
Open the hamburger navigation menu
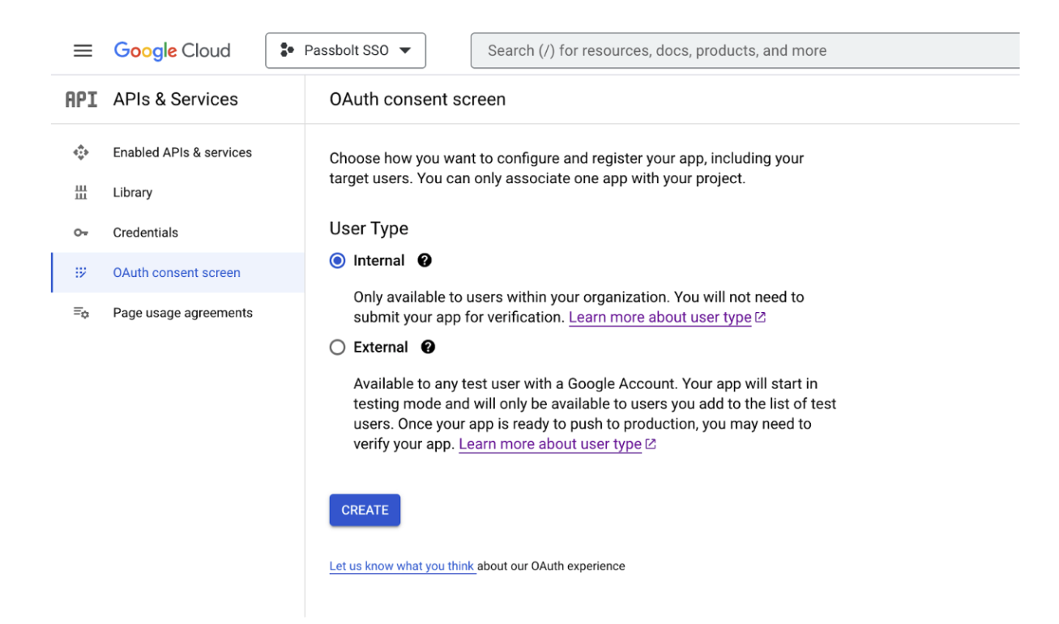point(83,50)
